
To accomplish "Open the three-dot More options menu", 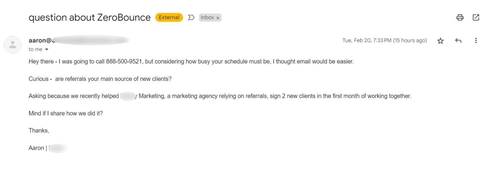I will point(476,41).
